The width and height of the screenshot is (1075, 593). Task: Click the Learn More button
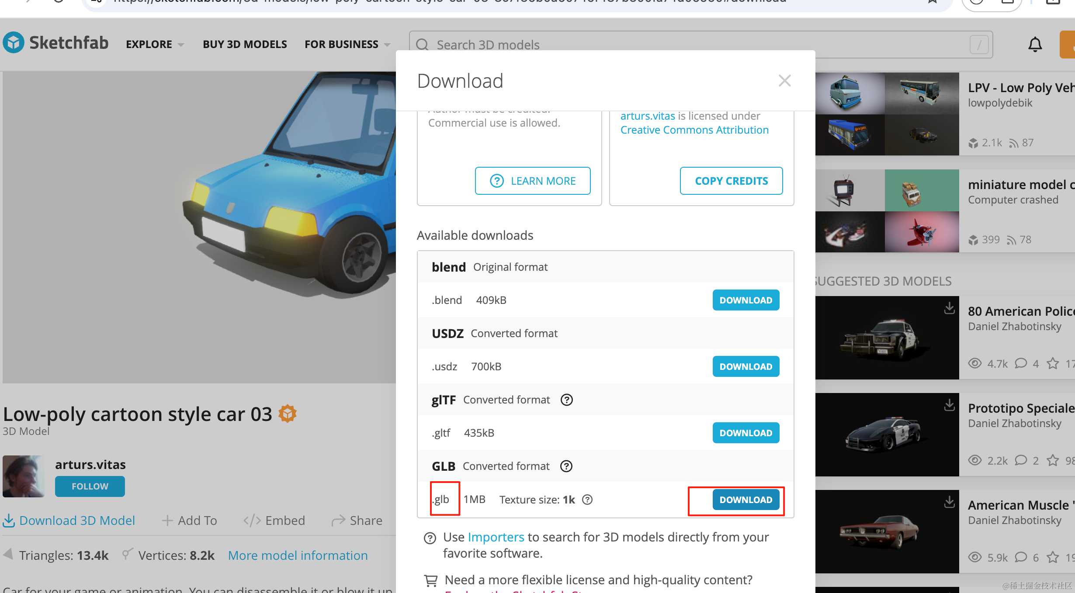(x=533, y=181)
